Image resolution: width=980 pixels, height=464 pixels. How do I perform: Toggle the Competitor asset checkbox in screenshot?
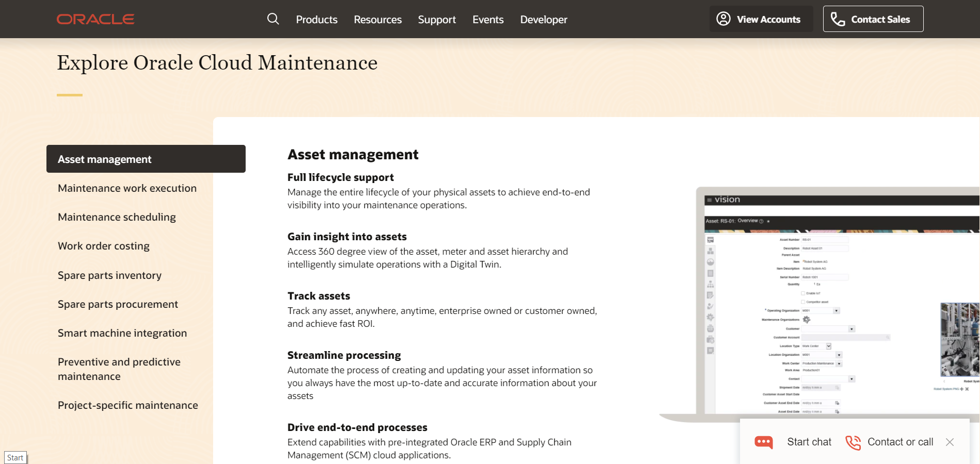pos(803,302)
